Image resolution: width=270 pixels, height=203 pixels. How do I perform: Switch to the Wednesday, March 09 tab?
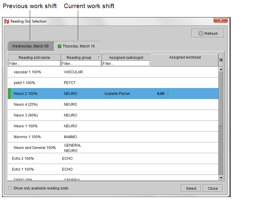(31, 46)
